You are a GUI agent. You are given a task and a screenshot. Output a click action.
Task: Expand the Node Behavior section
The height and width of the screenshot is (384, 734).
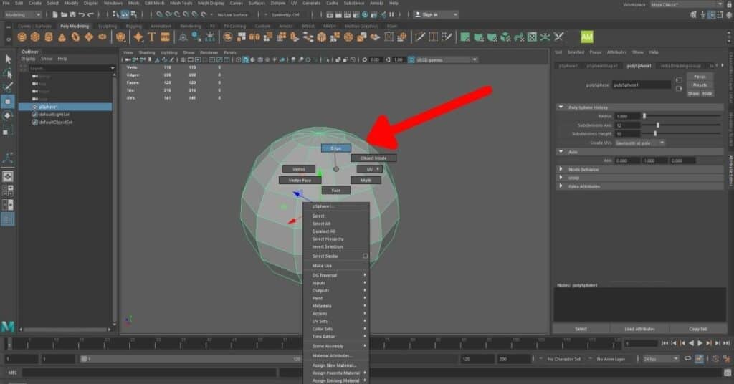(x=561, y=169)
